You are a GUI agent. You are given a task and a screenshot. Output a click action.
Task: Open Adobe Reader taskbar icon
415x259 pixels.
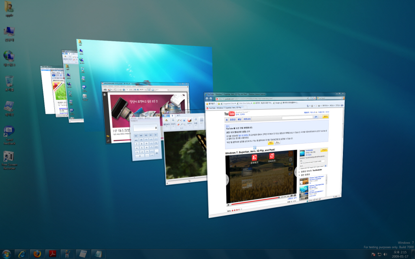[53, 254]
